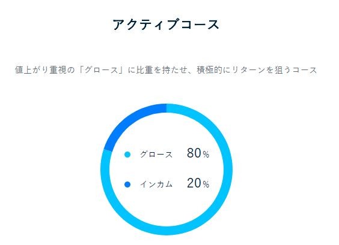The image size is (339, 245).
Task: Click the 80% value text
Action: point(198,153)
